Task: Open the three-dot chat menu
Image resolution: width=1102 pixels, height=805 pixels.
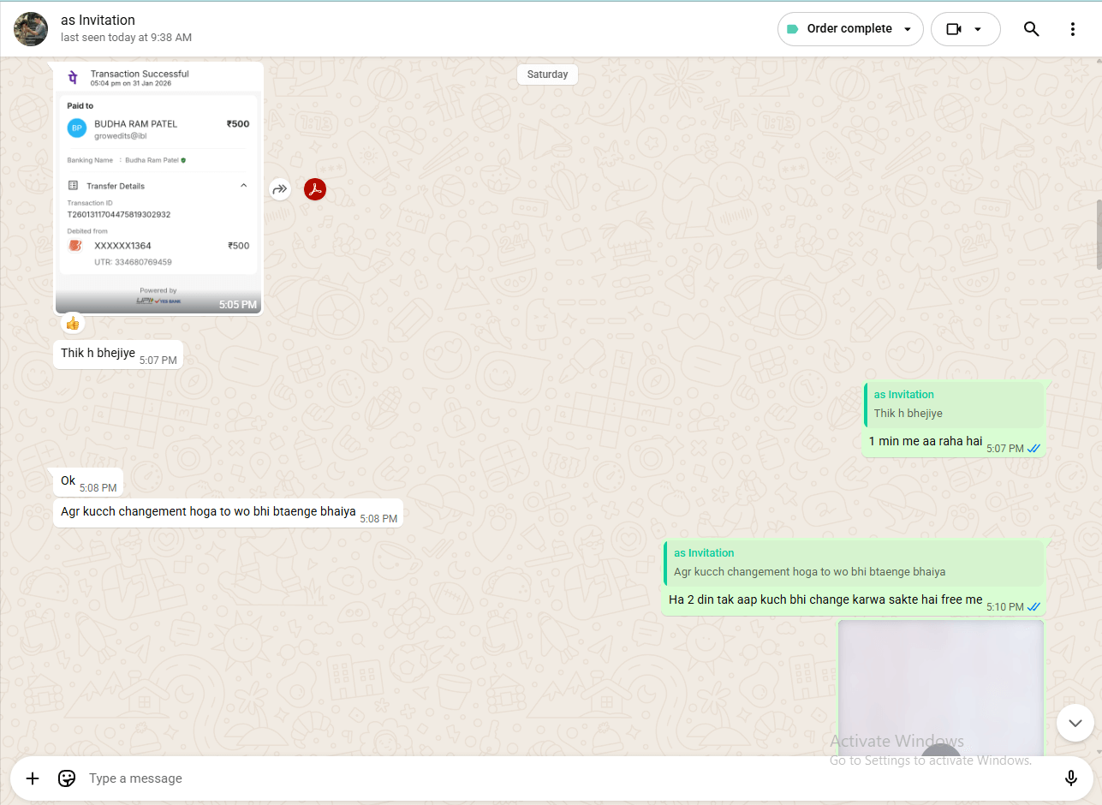Action: pyautogui.click(x=1072, y=29)
